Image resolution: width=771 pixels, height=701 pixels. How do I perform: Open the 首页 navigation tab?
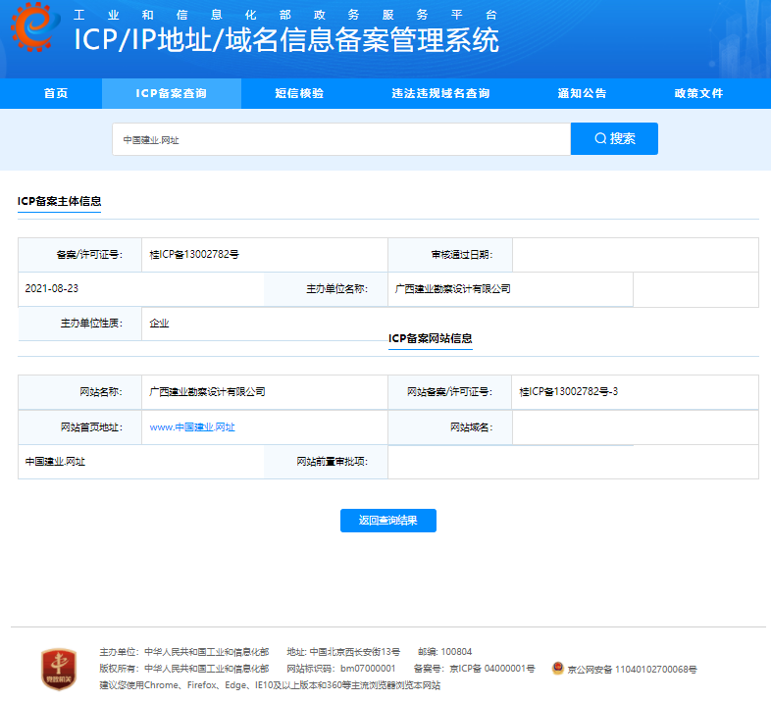point(56,93)
